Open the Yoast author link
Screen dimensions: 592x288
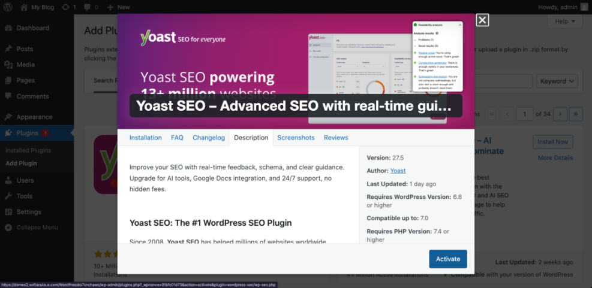[398, 171]
